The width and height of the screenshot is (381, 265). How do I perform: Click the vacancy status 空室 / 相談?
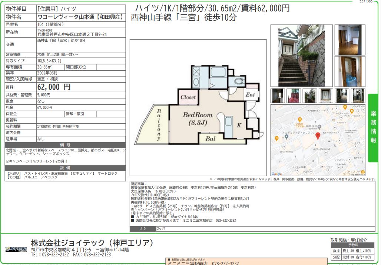click(47, 79)
